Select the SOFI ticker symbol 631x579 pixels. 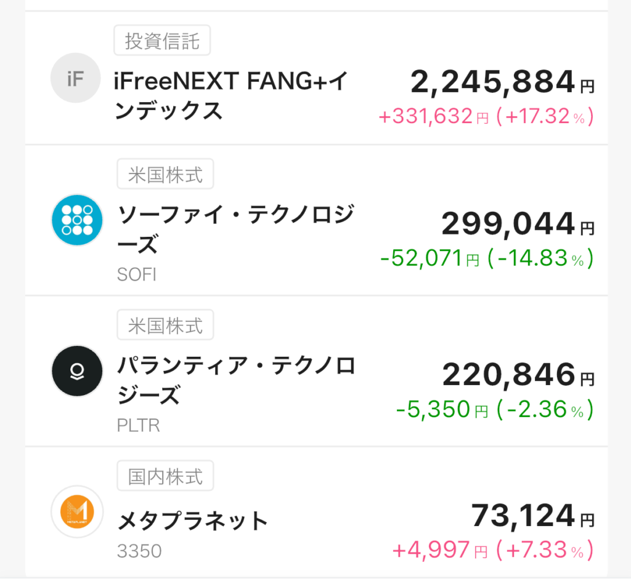[x=136, y=274]
